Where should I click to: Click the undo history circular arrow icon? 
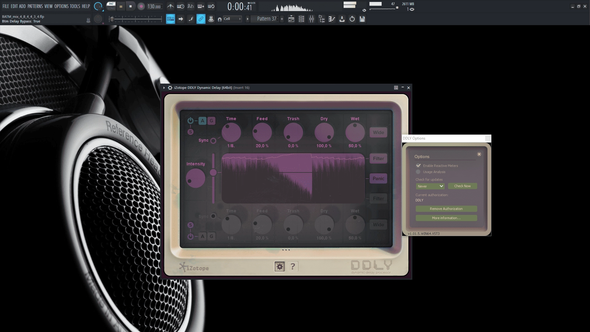click(x=352, y=19)
